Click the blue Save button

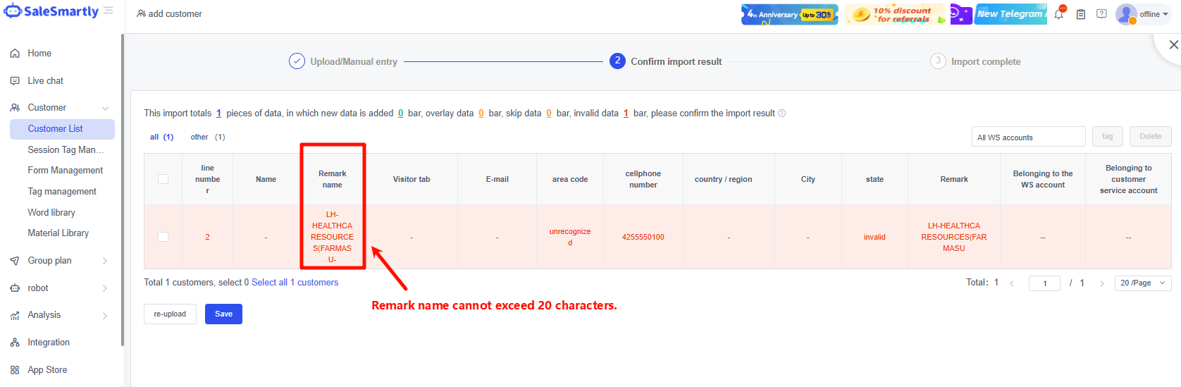click(x=223, y=314)
